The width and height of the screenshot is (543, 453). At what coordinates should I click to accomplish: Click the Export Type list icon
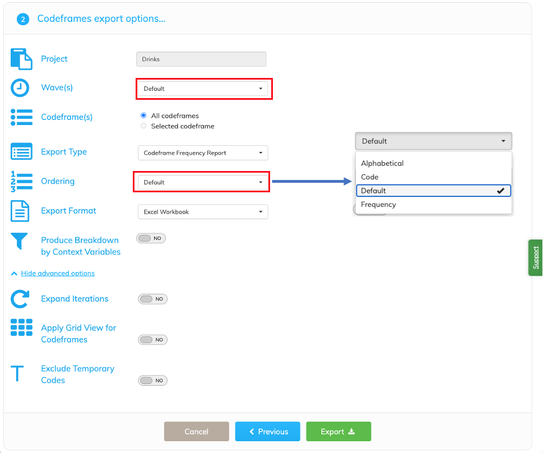click(21, 151)
